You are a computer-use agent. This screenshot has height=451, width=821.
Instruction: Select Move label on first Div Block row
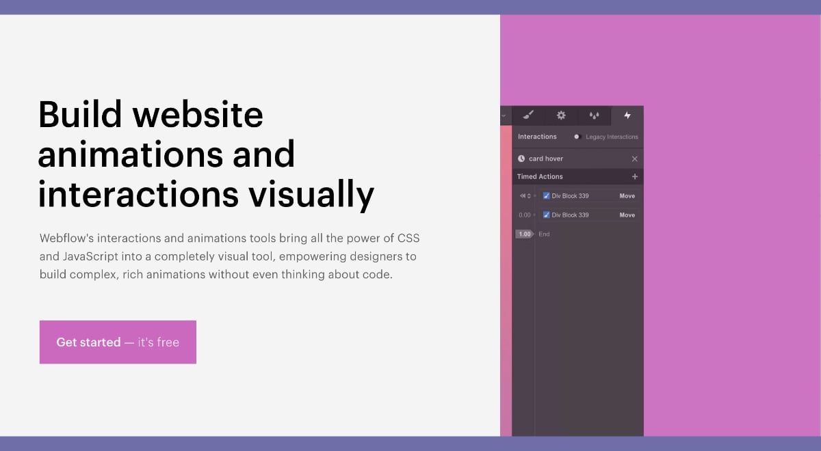tap(627, 196)
